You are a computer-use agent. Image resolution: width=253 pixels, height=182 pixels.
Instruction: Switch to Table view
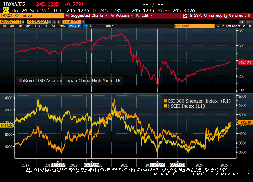coord(109,26)
